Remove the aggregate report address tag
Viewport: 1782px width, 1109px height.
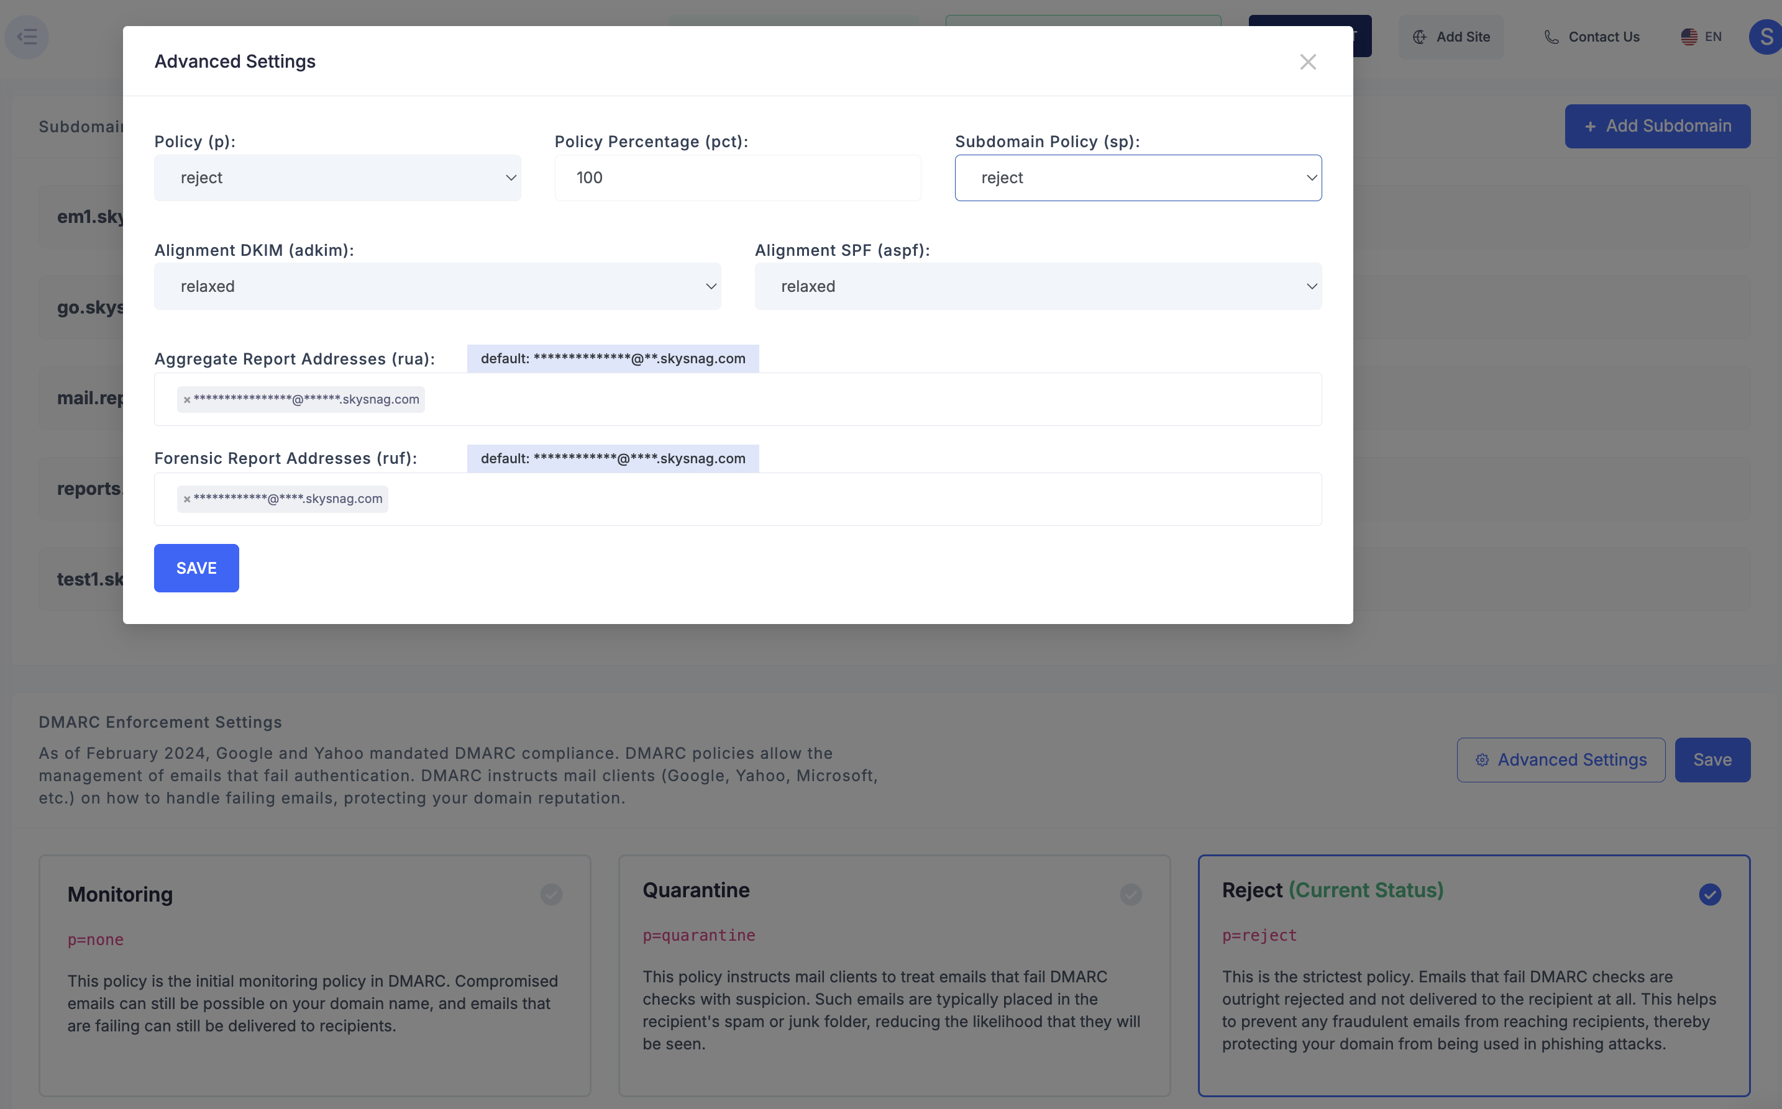(x=187, y=400)
